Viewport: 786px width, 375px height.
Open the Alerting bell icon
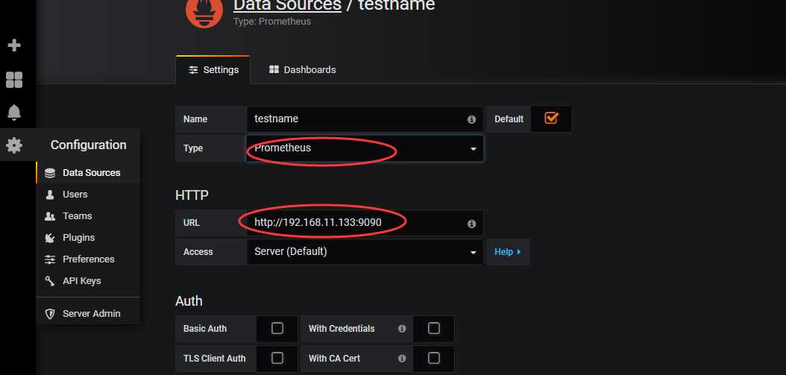[14, 113]
